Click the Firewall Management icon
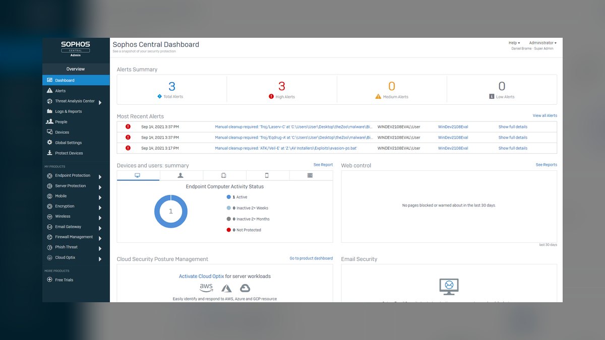 [49, 237]
